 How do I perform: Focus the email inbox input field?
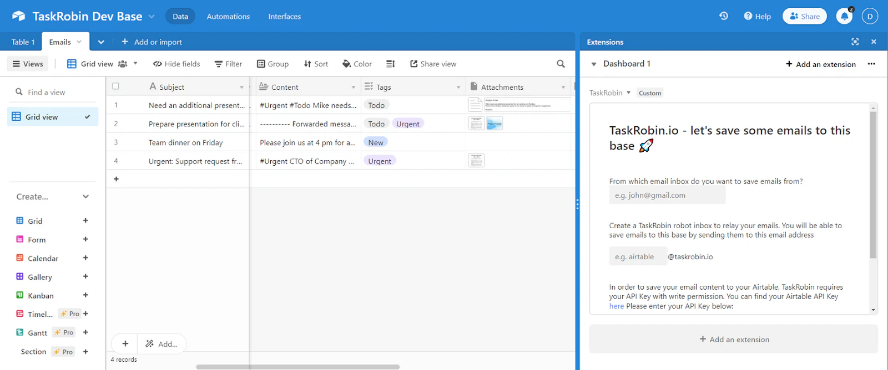[x=667, y=195]
